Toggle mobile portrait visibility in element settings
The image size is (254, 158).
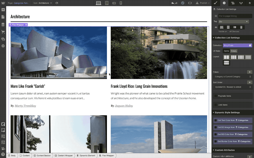coord(241,27)
